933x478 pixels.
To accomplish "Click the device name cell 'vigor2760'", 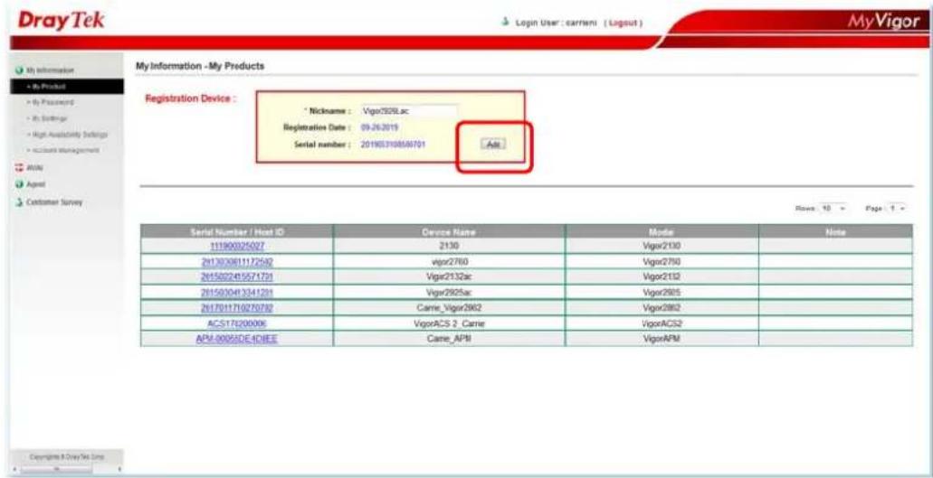I will point(449,261).
